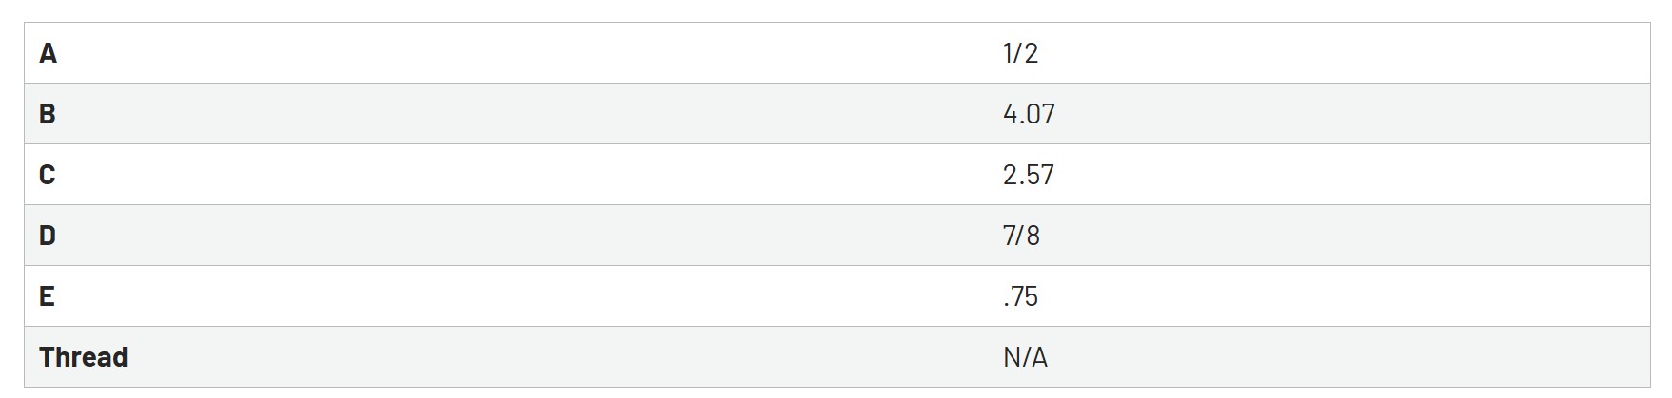Select the 4.07 value
The width and height of the screenshot is (1672, 398).
1029,114
